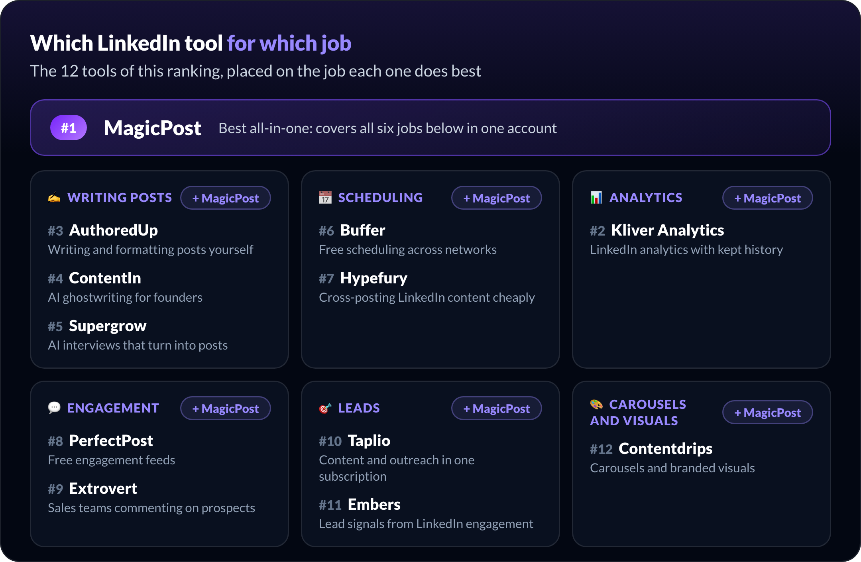Click the Taplio tool name

[369, 441]
